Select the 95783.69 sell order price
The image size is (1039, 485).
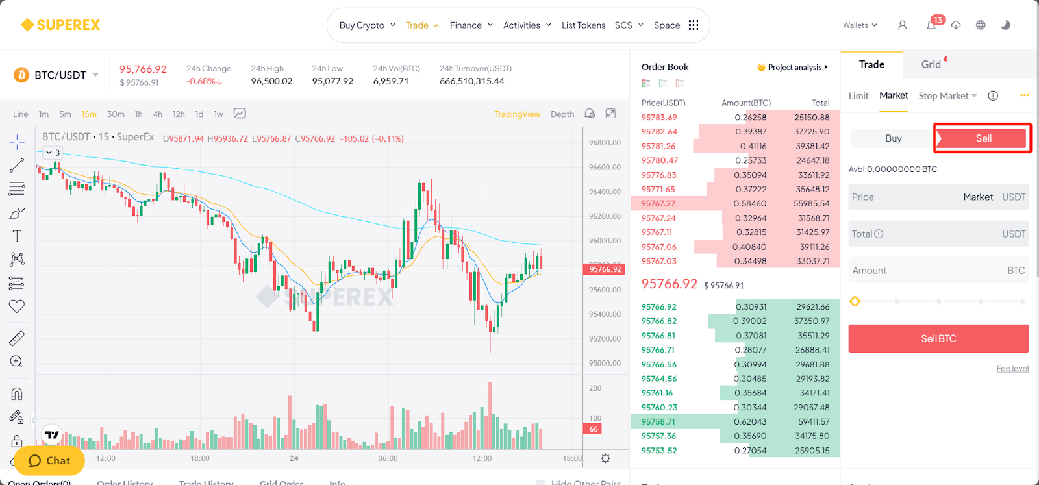[659, 118]
